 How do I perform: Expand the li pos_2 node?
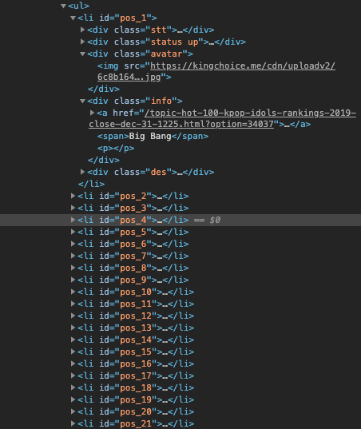[x=73, y=196]
